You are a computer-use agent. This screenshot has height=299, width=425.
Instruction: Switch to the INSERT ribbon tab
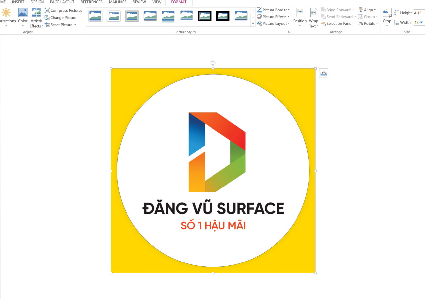click(18, 2)
